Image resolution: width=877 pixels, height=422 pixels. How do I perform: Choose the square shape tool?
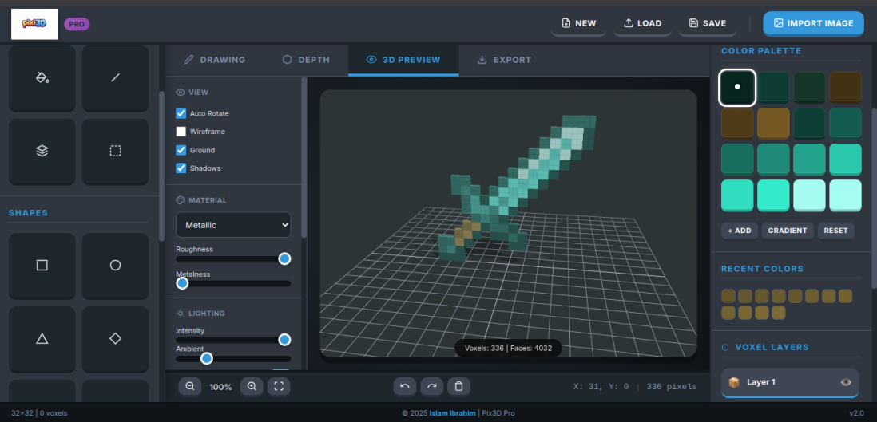click(42, 266)
